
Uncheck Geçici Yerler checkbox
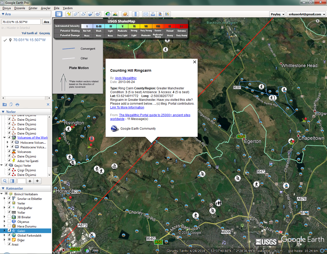pyautogui.click(x=6, y=165)
